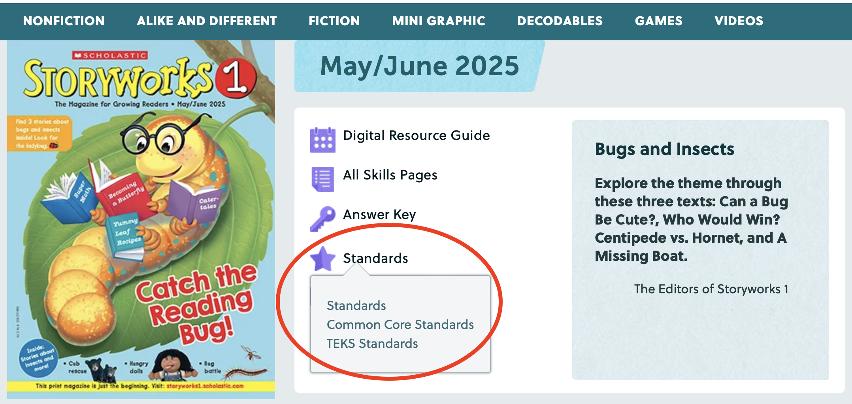Go to the Nonfiction section

[x=64, y=21]
